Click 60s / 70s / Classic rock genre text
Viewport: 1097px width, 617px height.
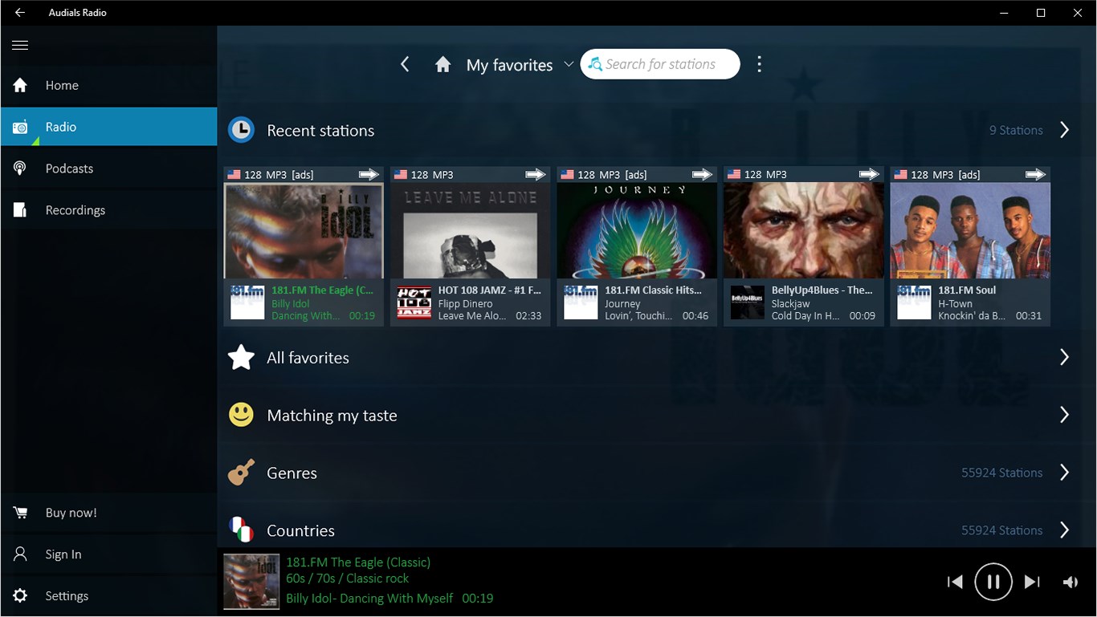coord(347,578)
